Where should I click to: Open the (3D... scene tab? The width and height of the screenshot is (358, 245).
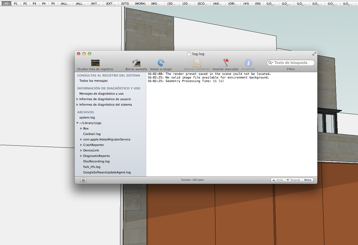click(171, 4)
